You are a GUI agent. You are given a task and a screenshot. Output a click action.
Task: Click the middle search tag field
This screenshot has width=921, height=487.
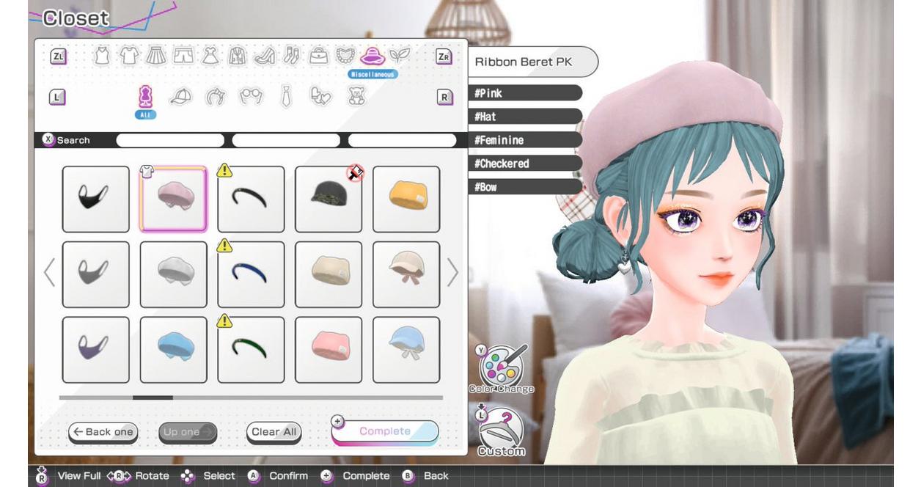coord(286,140)
